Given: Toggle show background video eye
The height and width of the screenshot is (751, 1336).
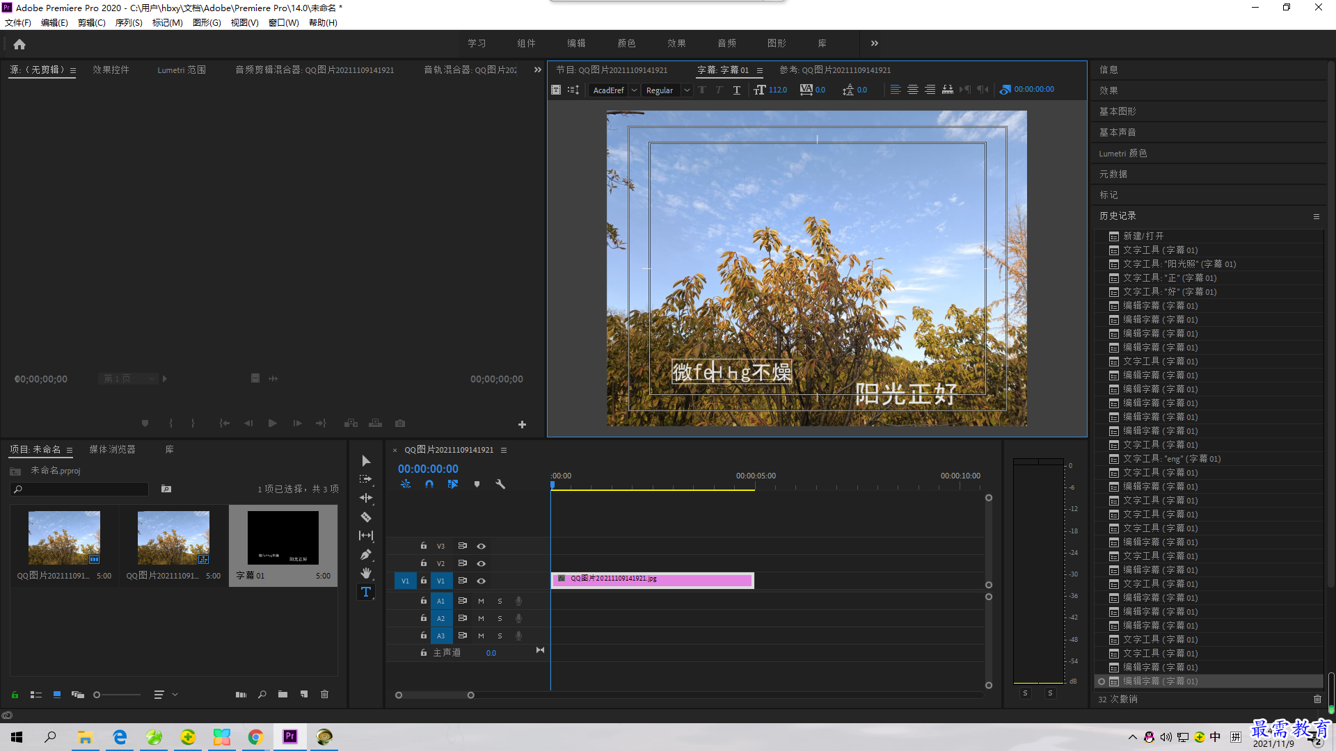Looking at the screenshot, I should pos(1005,90).
